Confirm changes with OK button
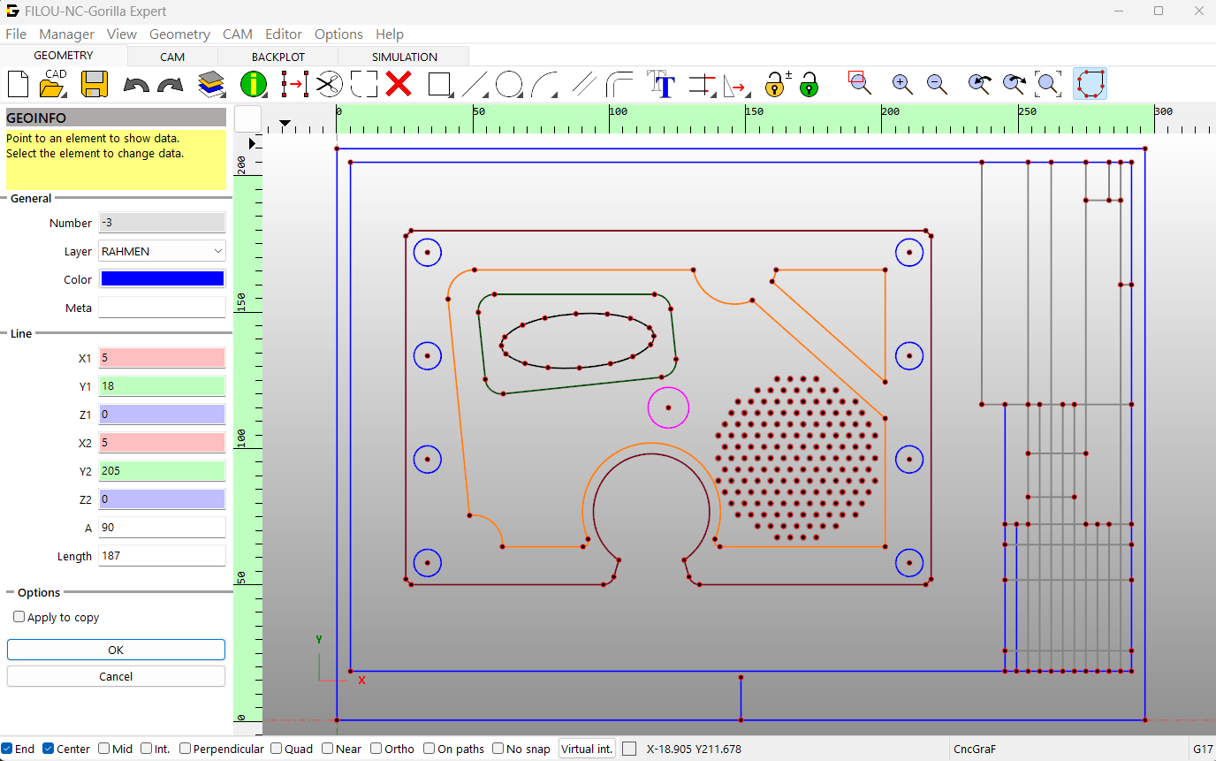Screen dimensions: 1216x761 pos(116,650)
